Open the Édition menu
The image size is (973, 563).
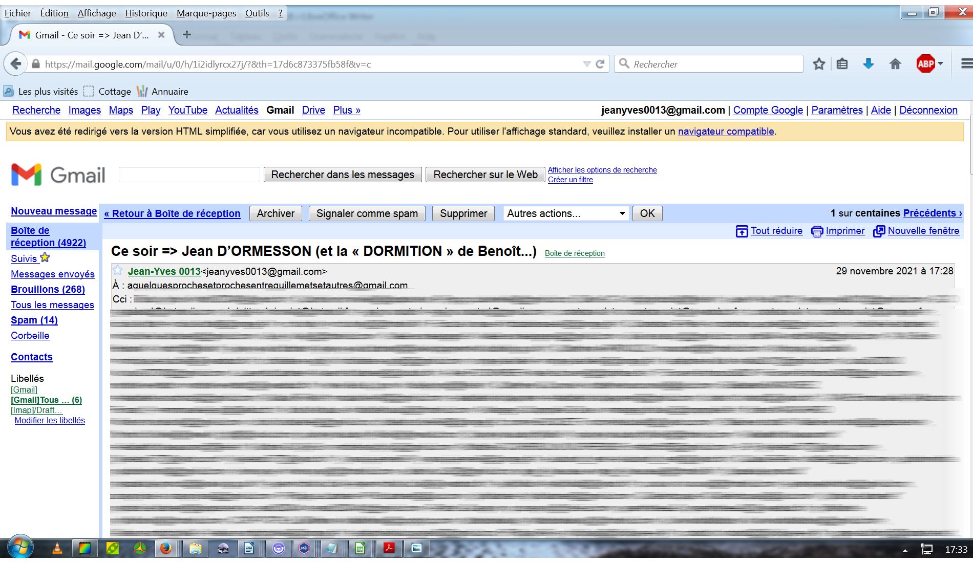[54, 13]
